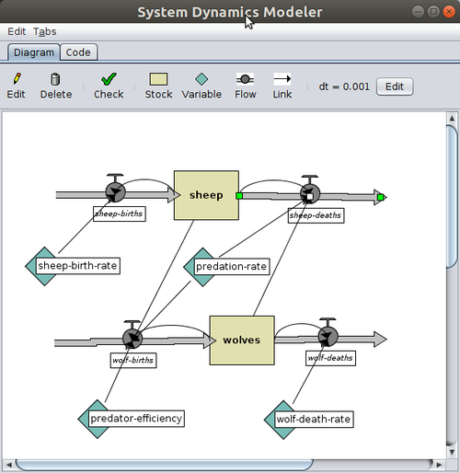The image size is (460, 473).
Task: Click the dt Edit button
Action: coord(395,87)
